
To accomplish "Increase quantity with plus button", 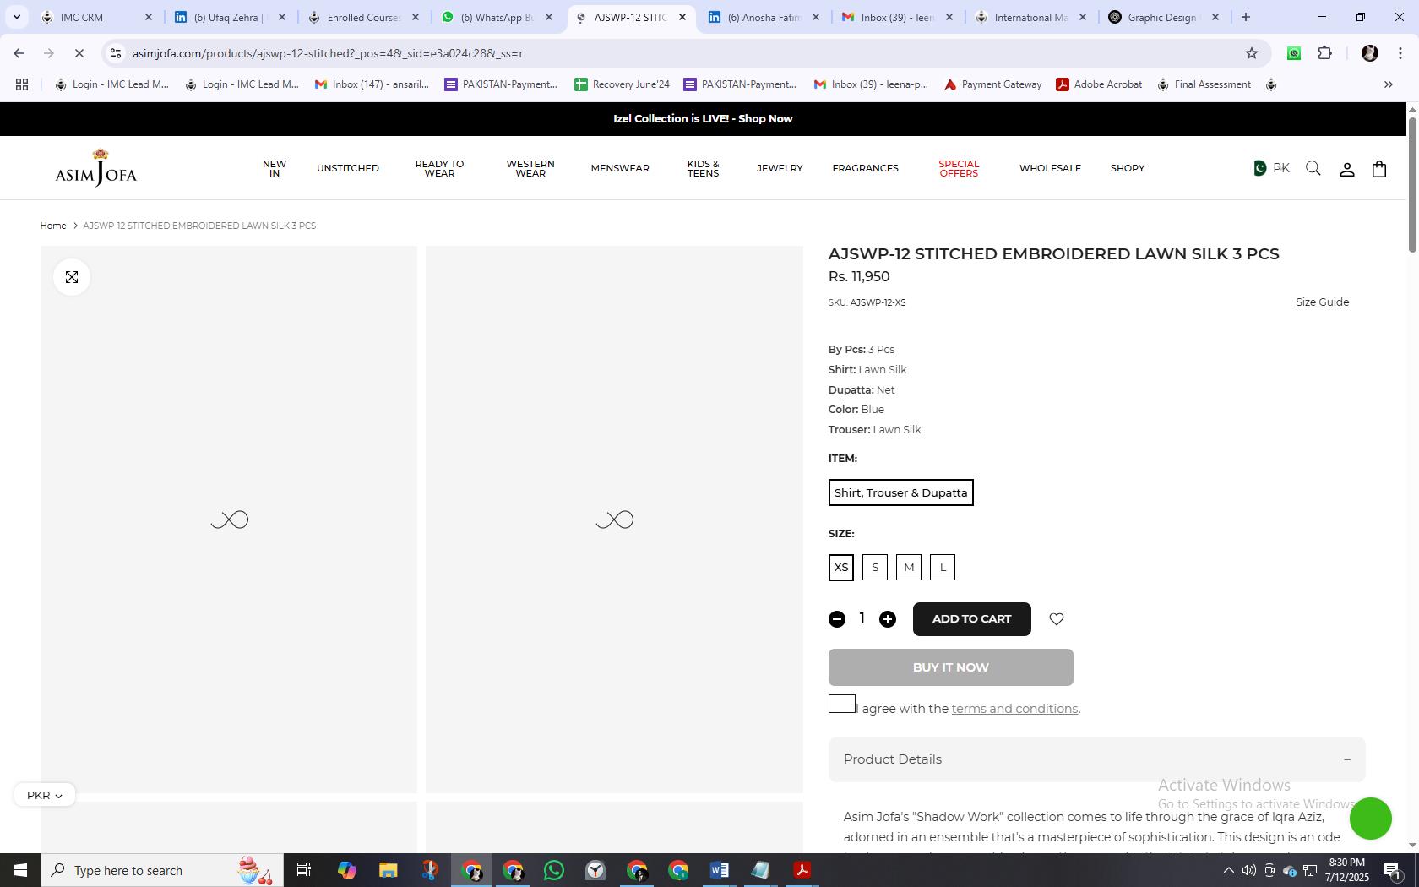I will point(888,619).
